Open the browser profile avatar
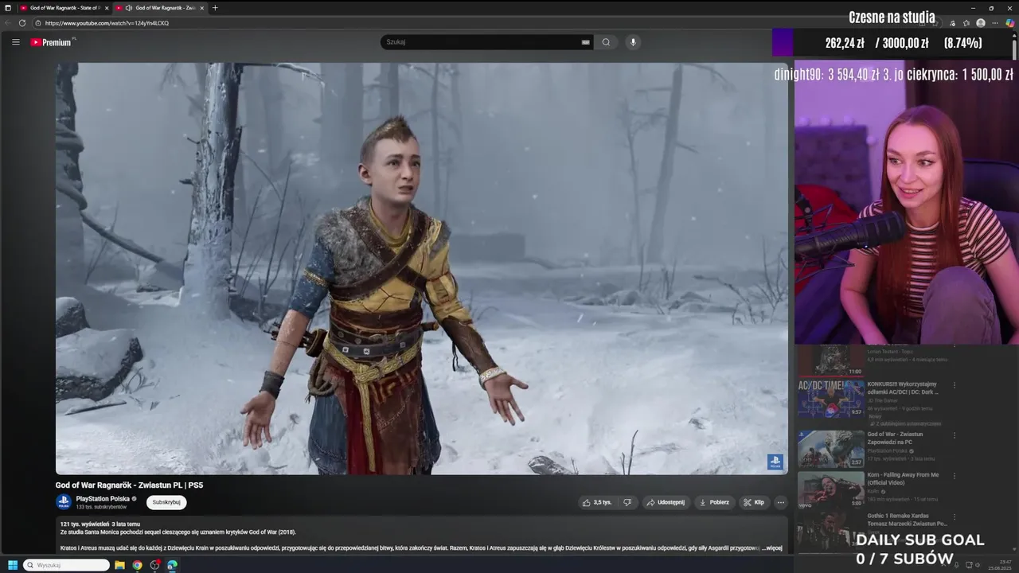1019x573 pixels. 981,23
